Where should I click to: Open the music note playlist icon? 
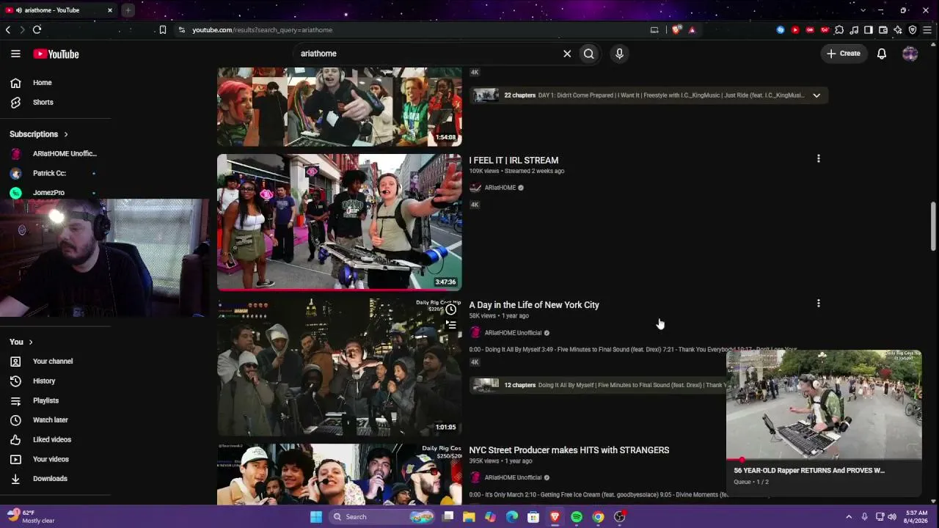click(x=854, y=30)
